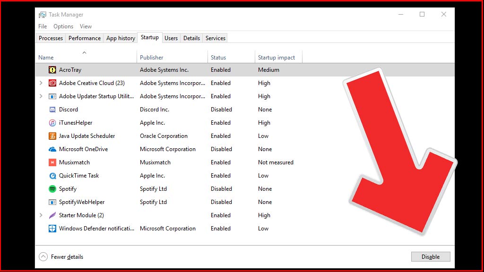Click the Starter Module icon
This screenshot has height=272, width=484.
[52, 215]
